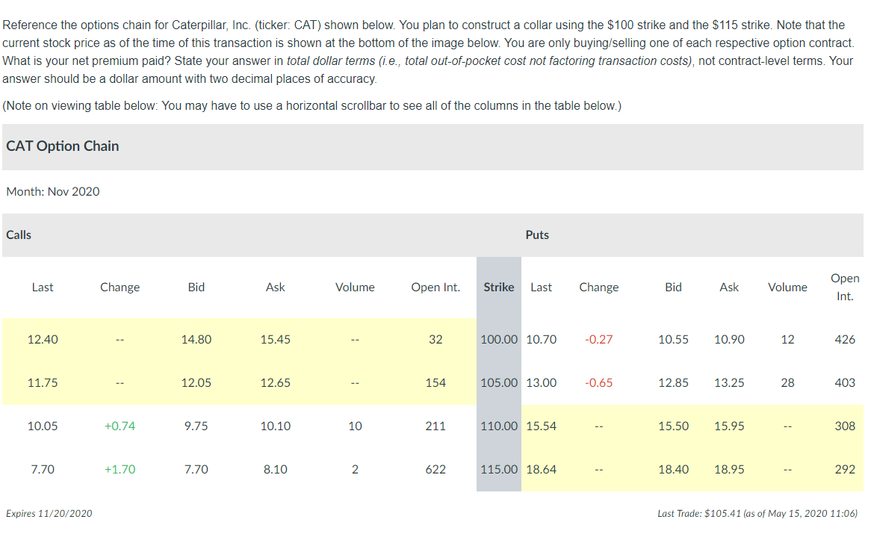Image resolution: width=871 pixels, height=534 pixels.
Task: Click the call change value +0.74
Action: 120,426
